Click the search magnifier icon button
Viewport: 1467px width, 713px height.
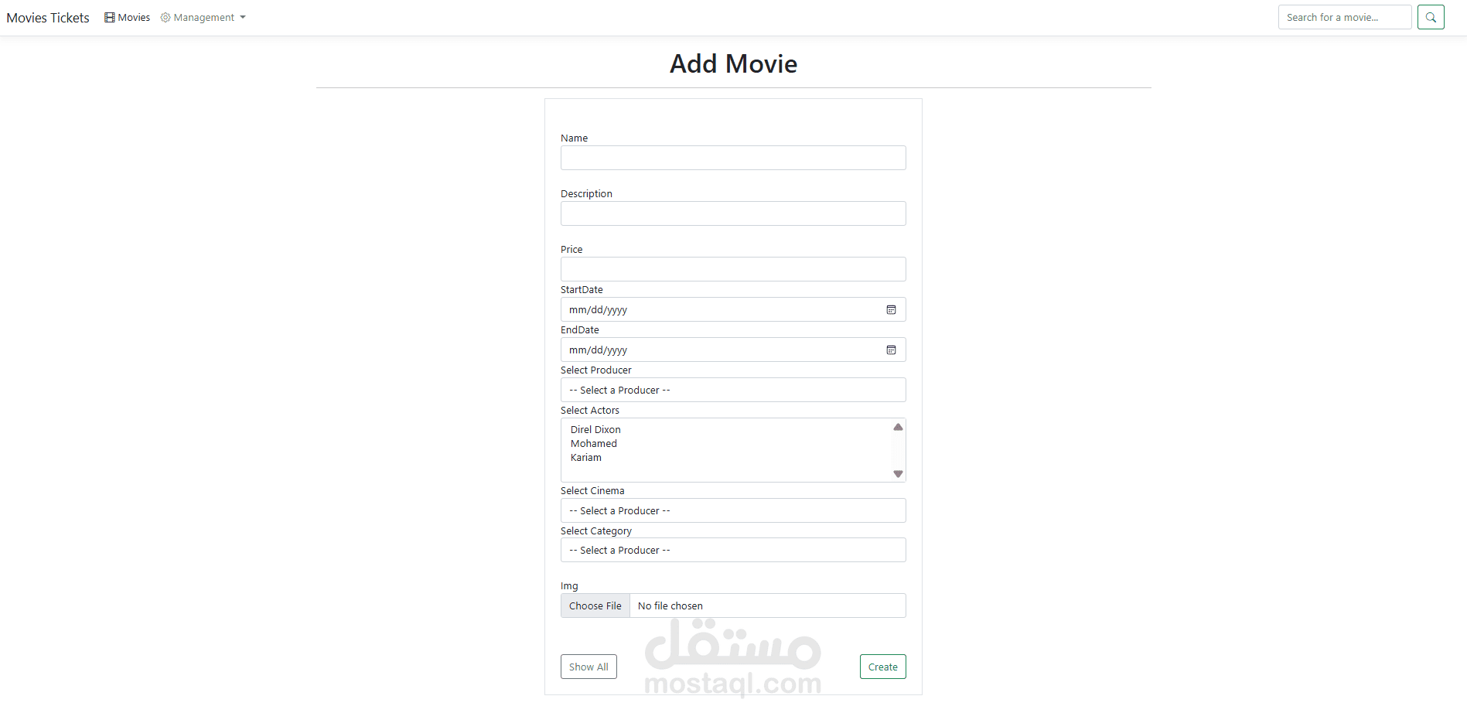click(x=1430, y=17)
